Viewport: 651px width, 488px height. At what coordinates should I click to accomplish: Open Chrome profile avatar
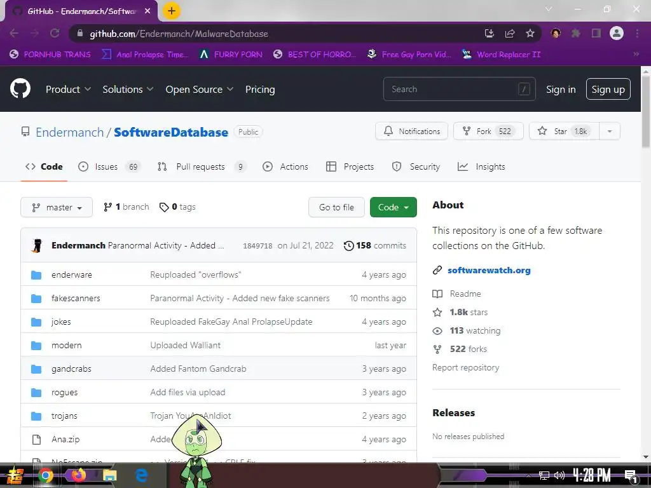tap(617, 33)
